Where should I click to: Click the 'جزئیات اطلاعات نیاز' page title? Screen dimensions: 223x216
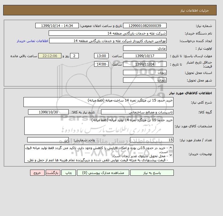(x=194, y=10)
